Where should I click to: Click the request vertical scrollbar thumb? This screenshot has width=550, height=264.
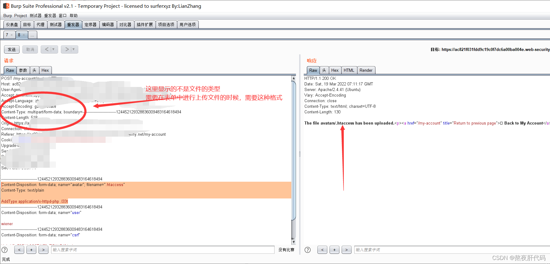[294, 150]
